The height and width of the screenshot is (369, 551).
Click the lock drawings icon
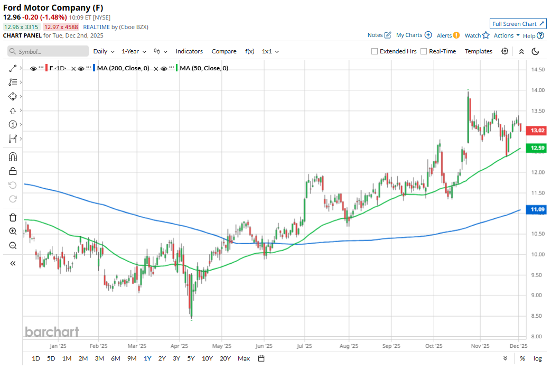[13, 171]
